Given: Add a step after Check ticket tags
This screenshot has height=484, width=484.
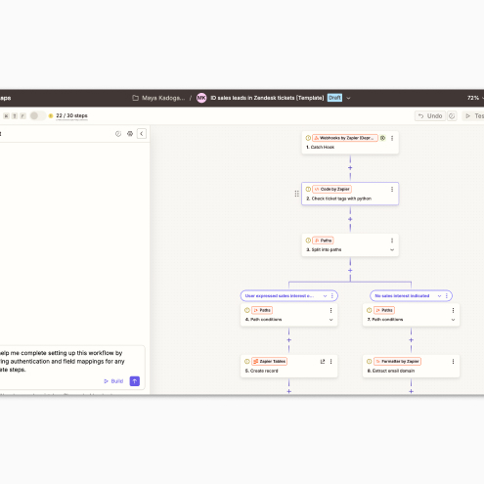Looking at the screenshot, I should [x=350, y=219].
